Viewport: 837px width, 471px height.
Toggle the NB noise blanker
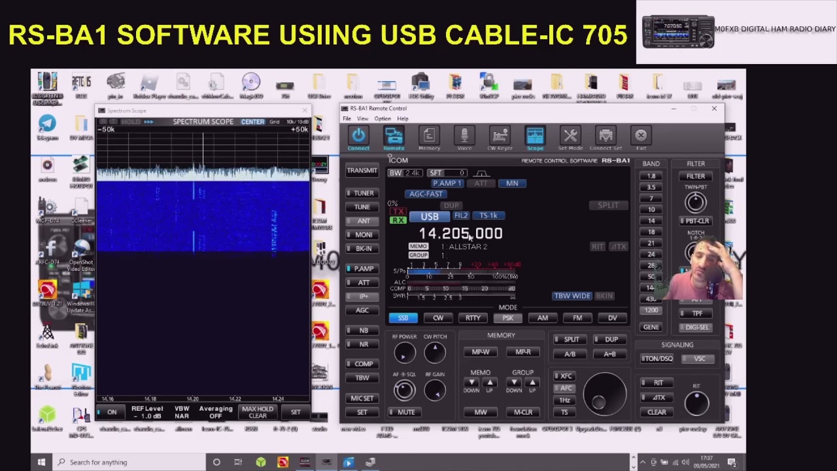click(361, 330)
